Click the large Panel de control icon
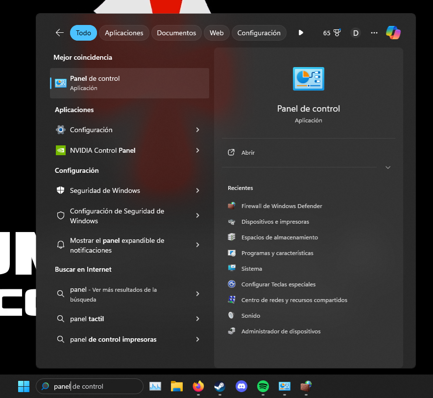This screenshot has width=433, height=398. [309, 79]
